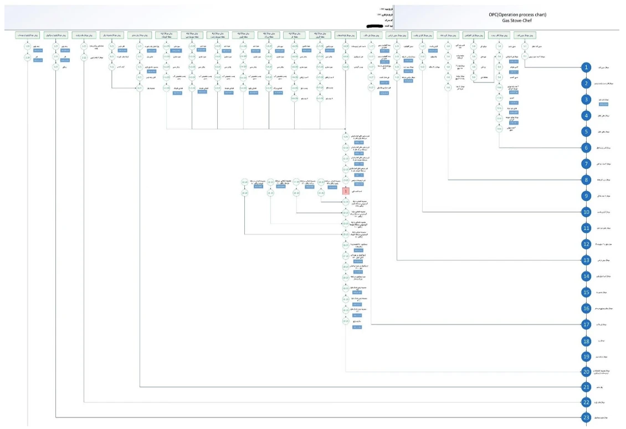This screenshot has height=429, width=626.
Task: Select blue circle number 5
Action: tap(586, 132)
